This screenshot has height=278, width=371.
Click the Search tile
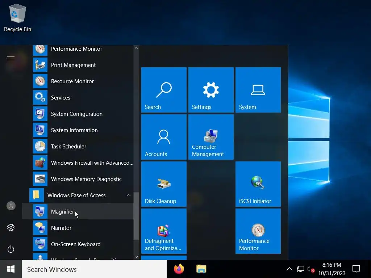pyautogui.click(x=164, y=90)
